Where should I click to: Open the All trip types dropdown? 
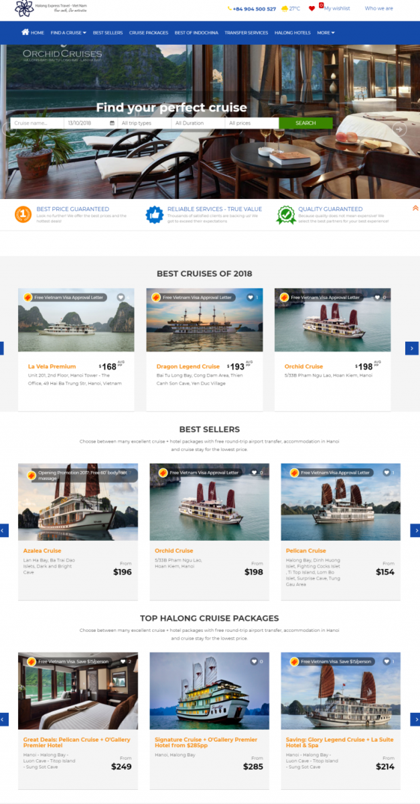point(144,123)
